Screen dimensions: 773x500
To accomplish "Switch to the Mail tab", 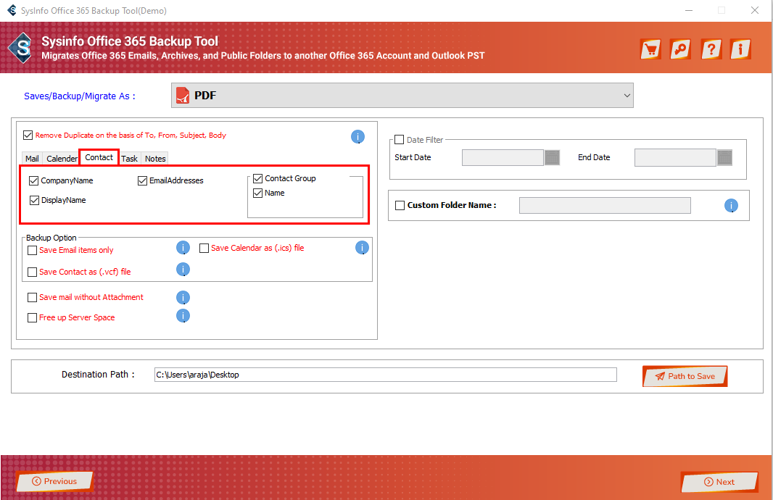I will 32,159.
